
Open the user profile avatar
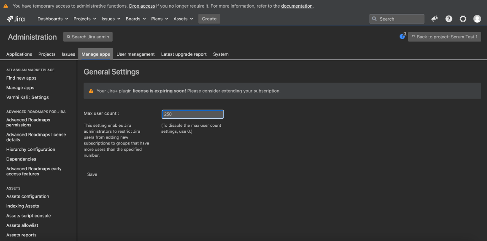477,19
